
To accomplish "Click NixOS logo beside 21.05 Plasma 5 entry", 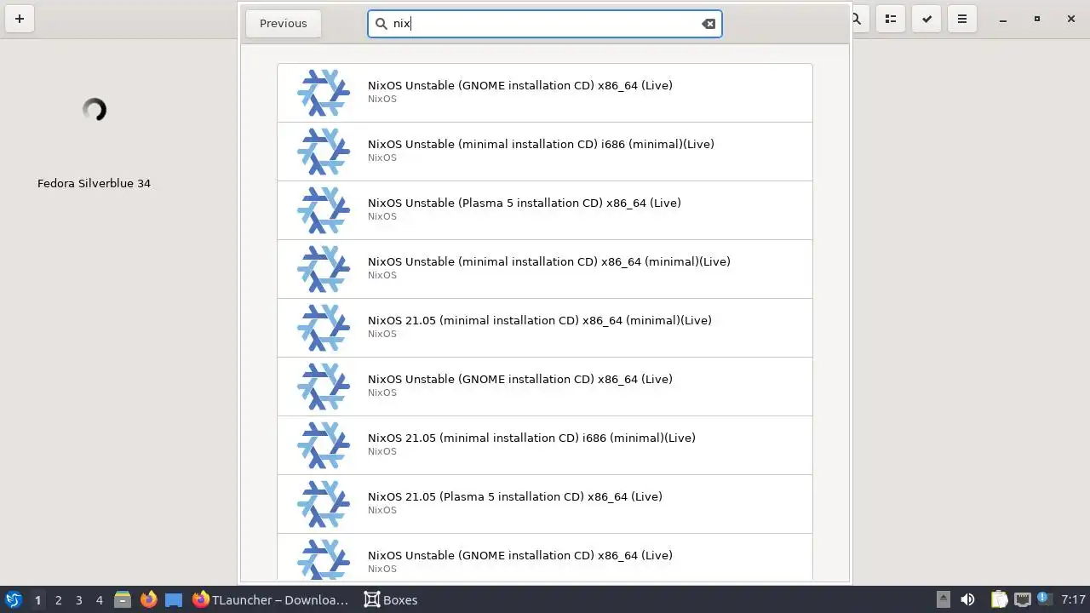I will point(324,504).
